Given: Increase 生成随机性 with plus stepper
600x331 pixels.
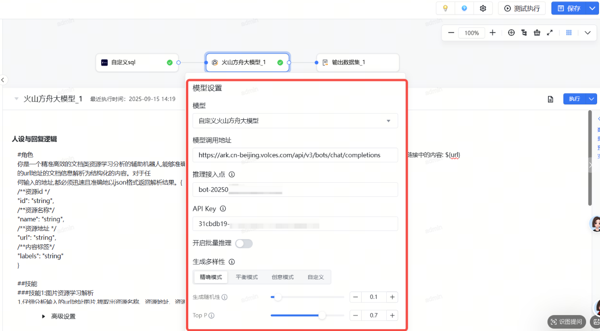Looking at the screenshot, I should click(392, 297).
